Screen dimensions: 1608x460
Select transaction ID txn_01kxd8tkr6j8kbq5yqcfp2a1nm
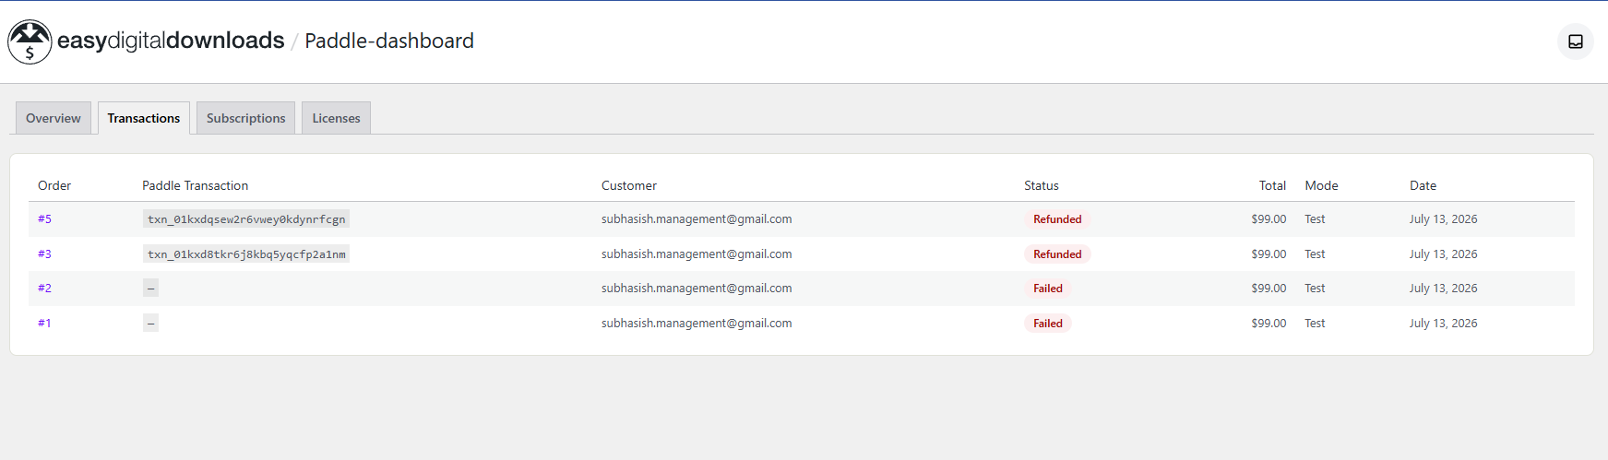(x=246, y=254)
